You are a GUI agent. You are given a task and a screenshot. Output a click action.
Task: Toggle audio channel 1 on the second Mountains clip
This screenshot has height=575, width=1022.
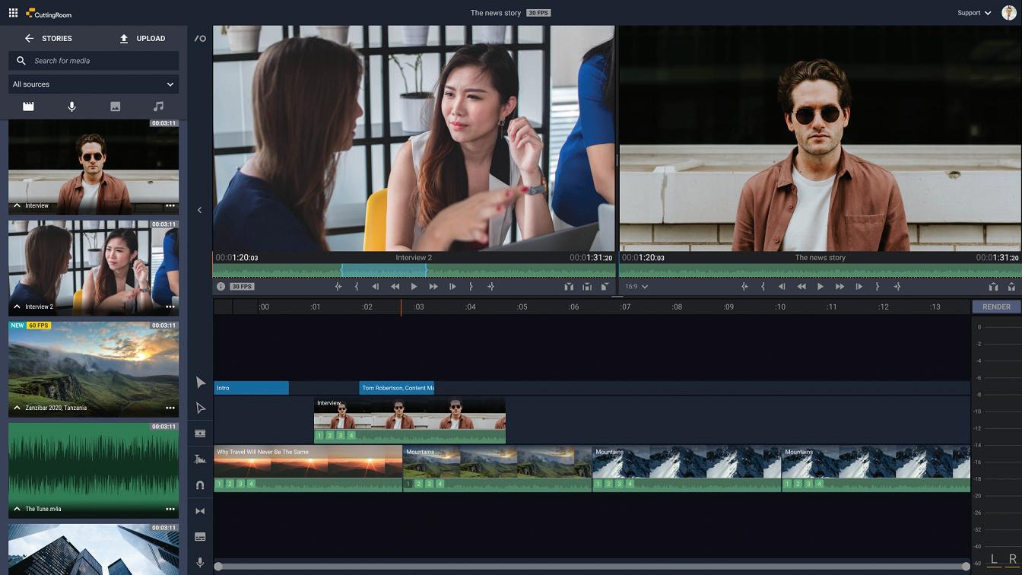click(598, 484)
